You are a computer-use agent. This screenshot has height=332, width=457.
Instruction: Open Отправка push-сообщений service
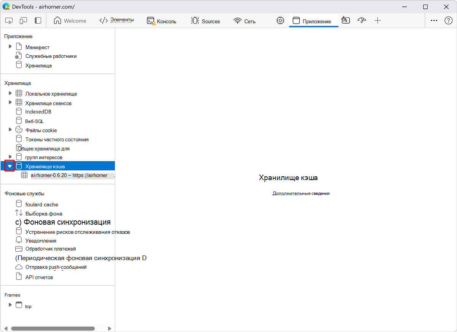tap(56, 267)
